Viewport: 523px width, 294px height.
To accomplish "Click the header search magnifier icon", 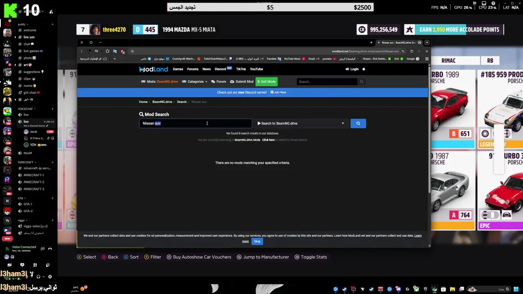I will (361, 82).
